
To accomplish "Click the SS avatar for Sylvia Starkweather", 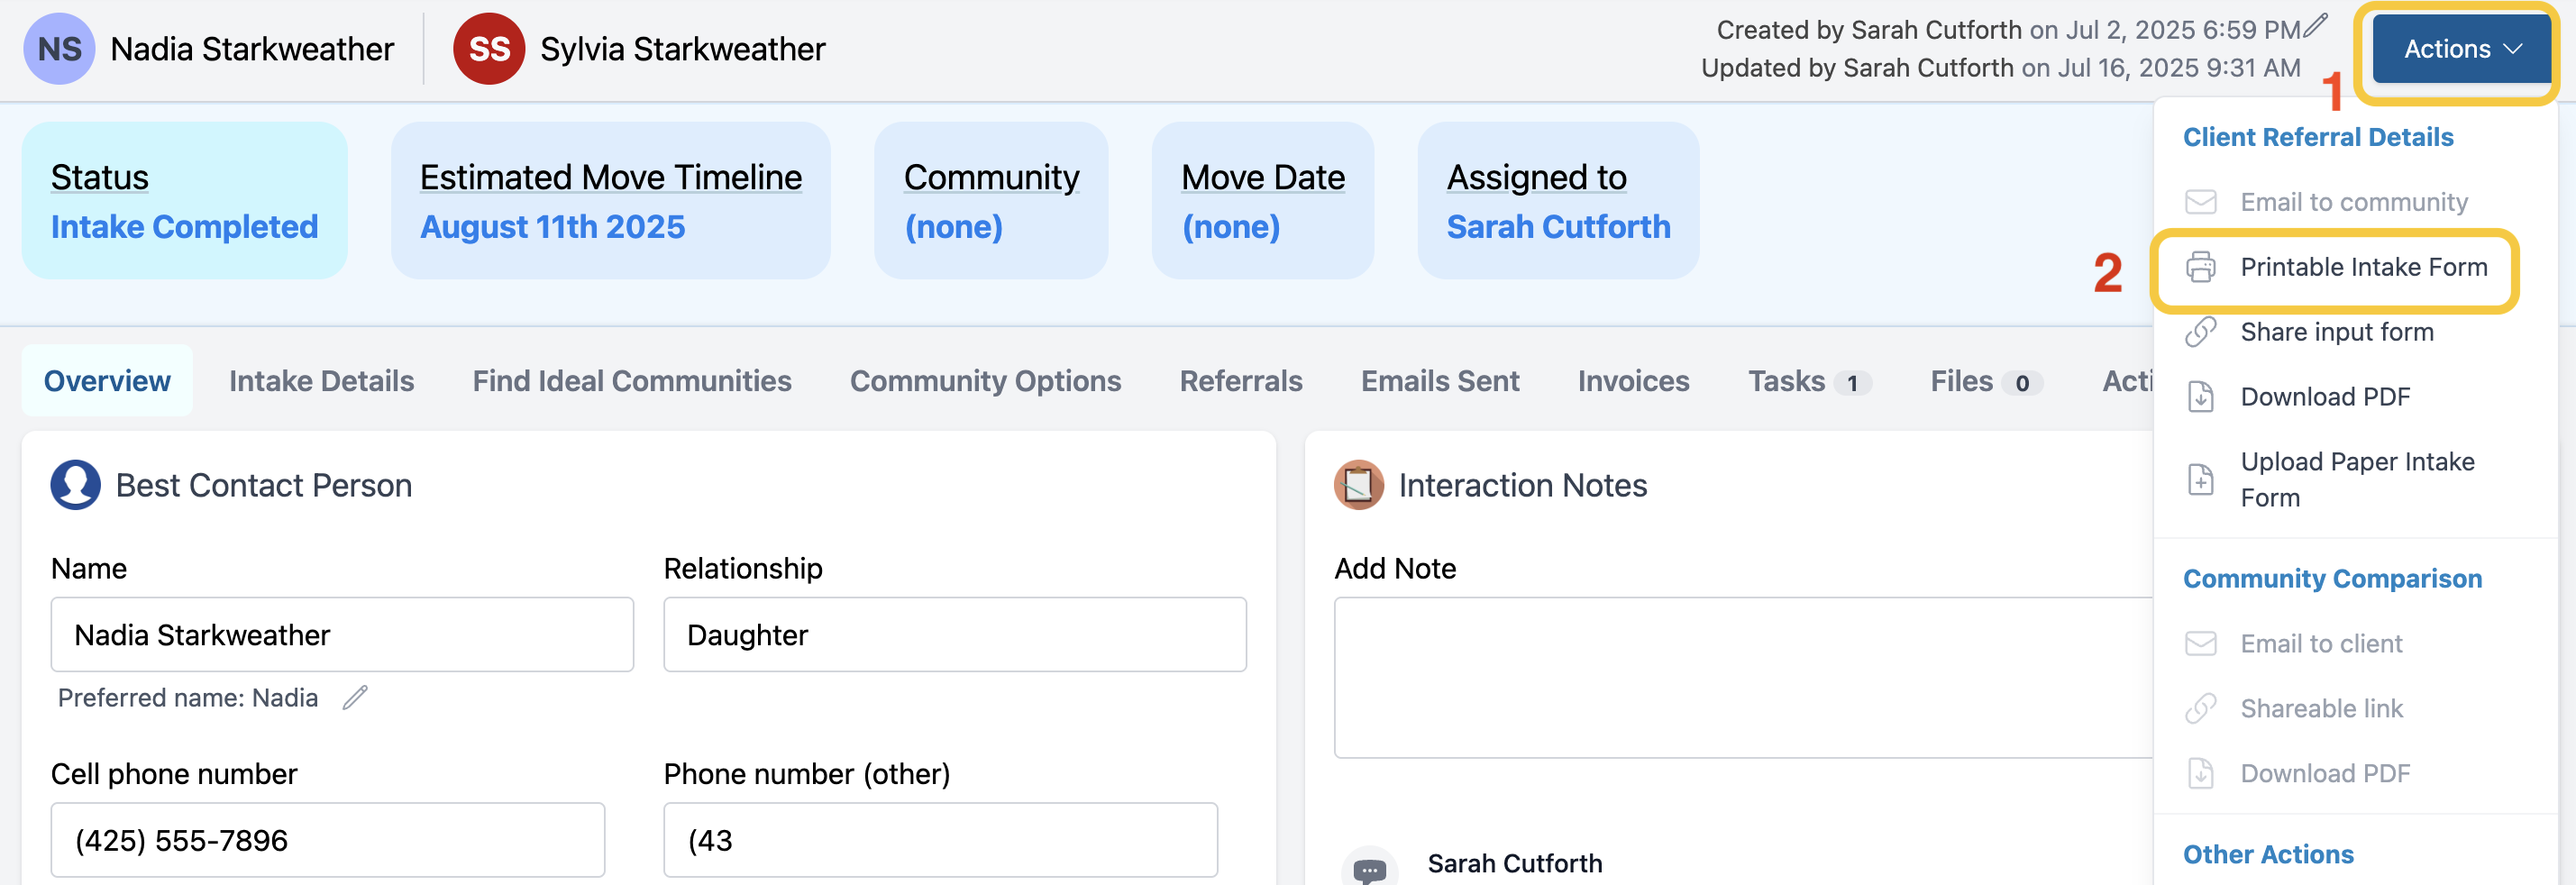I will click(x=489, y=49).
